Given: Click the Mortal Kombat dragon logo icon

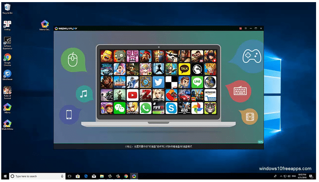Looking at the screenshot, I should pos(197,69).
